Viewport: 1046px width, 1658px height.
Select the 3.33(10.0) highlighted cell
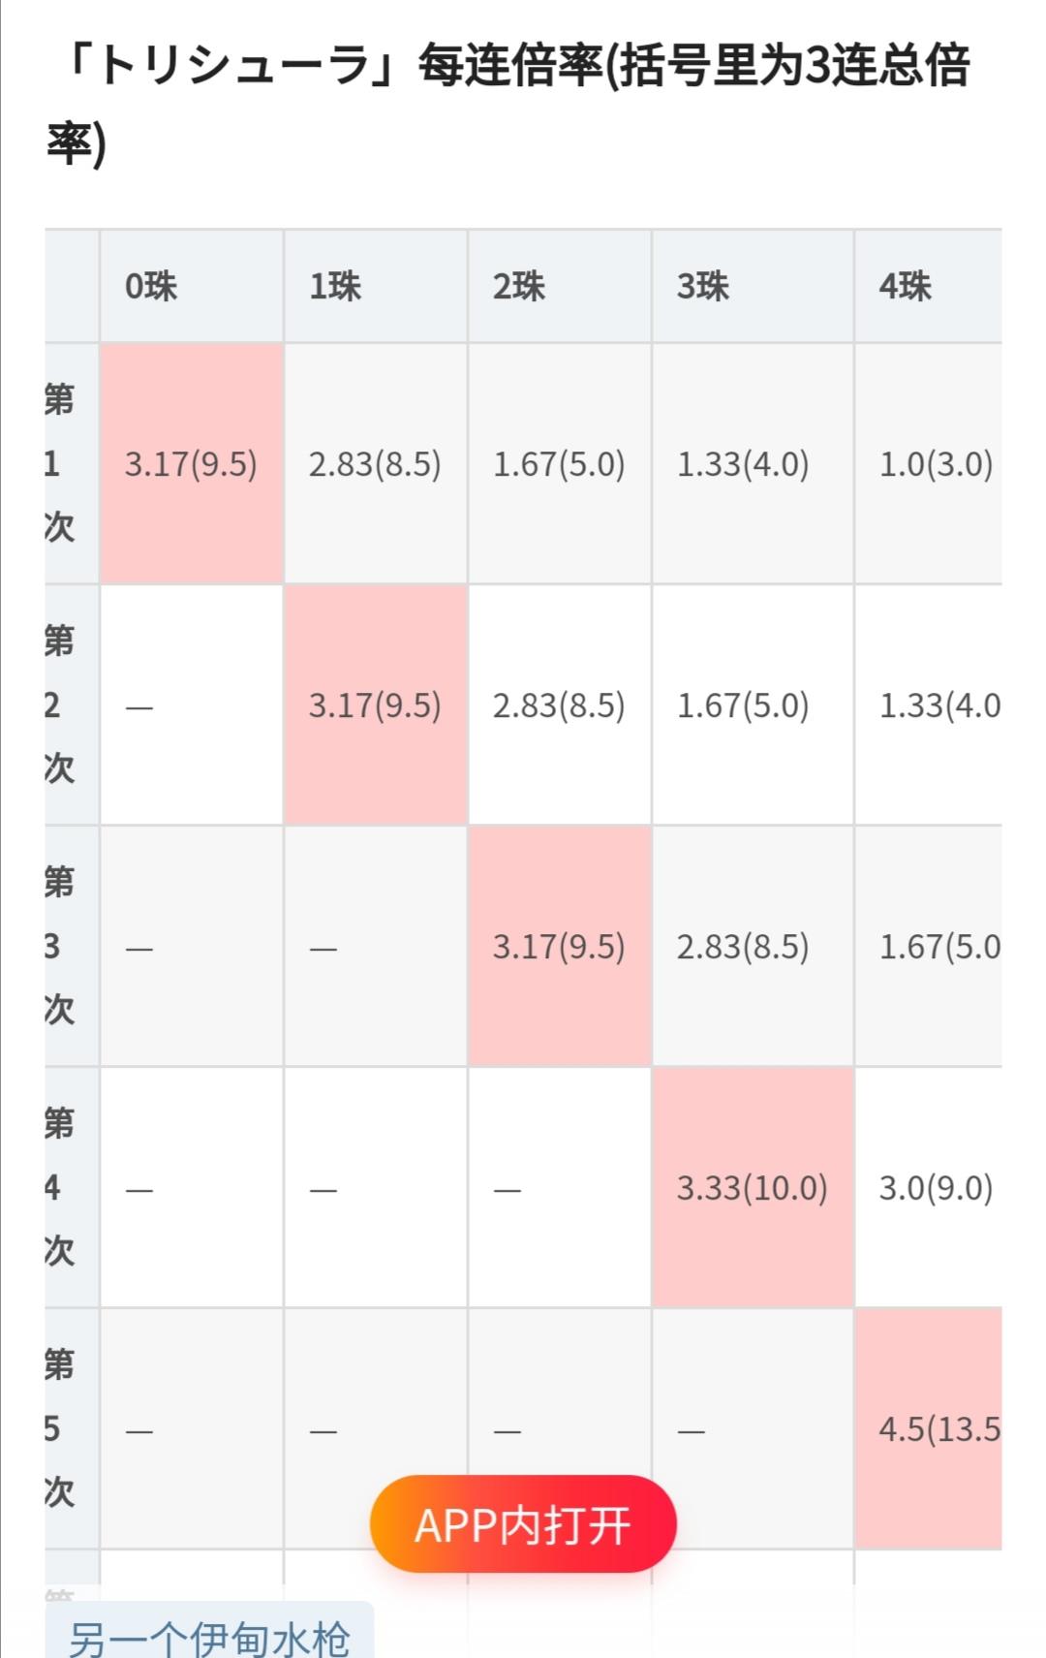tap(753, 1187)
